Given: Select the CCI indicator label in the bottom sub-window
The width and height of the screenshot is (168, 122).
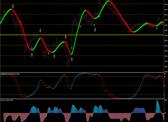Looking at the screenshot, I should [x=7, y=100].
